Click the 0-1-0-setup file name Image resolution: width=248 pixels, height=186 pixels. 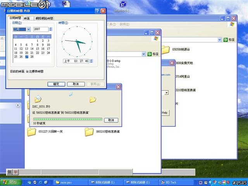(x=114, y=61)
